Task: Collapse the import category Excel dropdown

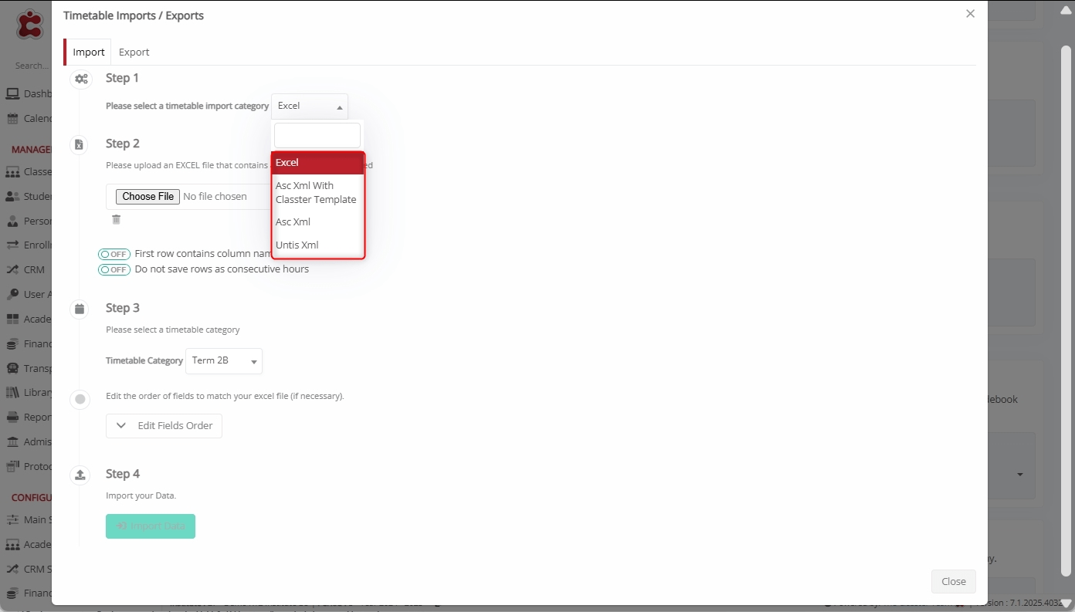Action: (x=310, y=107)
